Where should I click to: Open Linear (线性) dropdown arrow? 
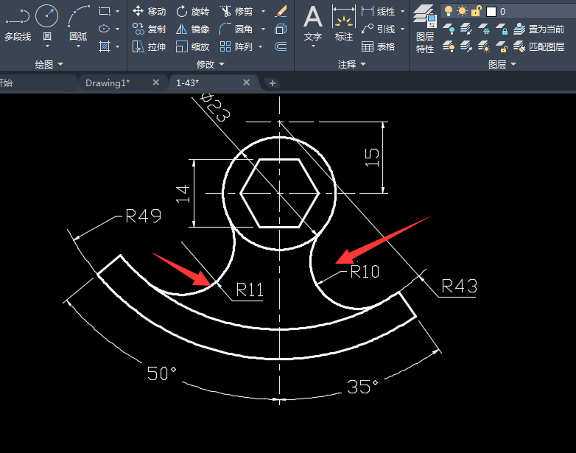[x=403, y=12]
